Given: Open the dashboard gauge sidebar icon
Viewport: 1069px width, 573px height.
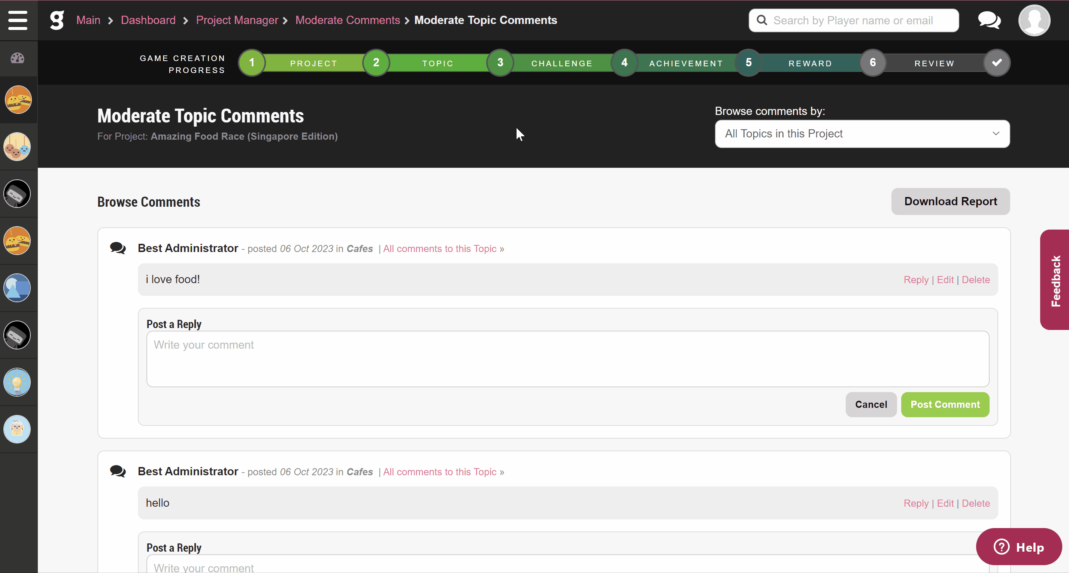Looking at the screenshot, I should click(18, 58).
